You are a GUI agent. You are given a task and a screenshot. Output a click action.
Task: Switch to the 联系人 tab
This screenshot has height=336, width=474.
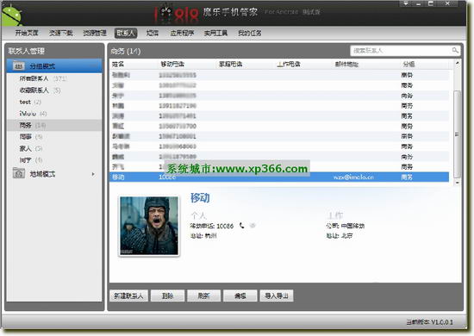pyautogui.click(x=126, y=33)
